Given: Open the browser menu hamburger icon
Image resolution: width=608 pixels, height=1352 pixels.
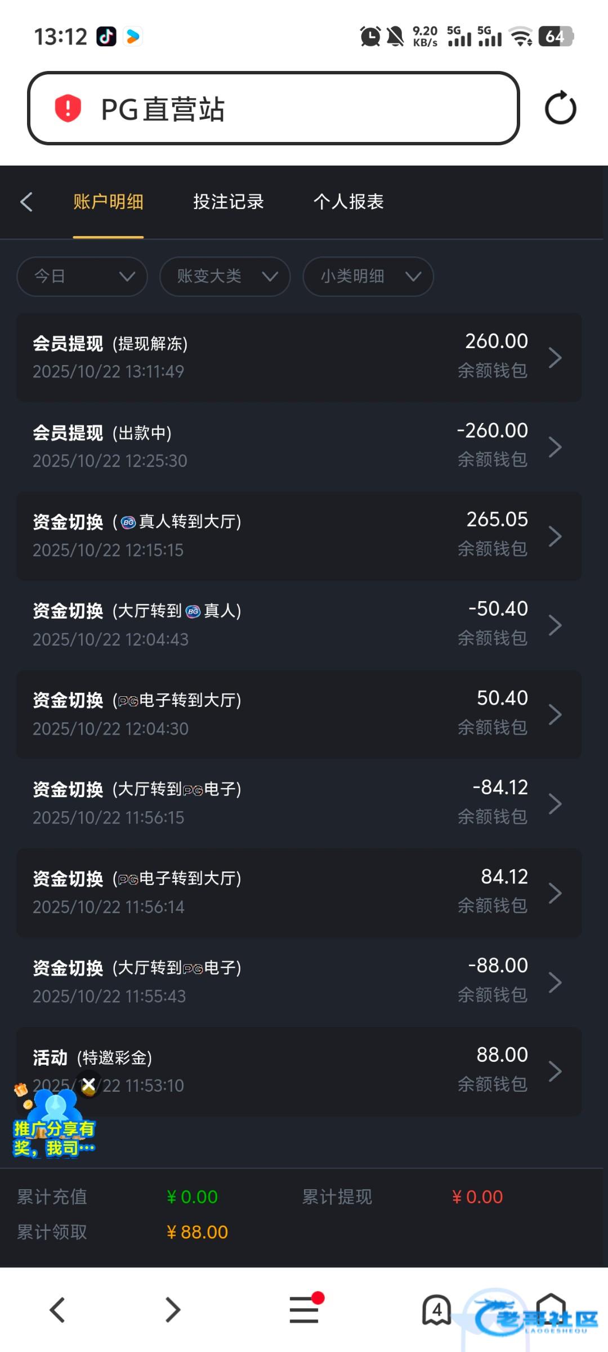Looking at the screenshot, I should [x=304, y=1309].
